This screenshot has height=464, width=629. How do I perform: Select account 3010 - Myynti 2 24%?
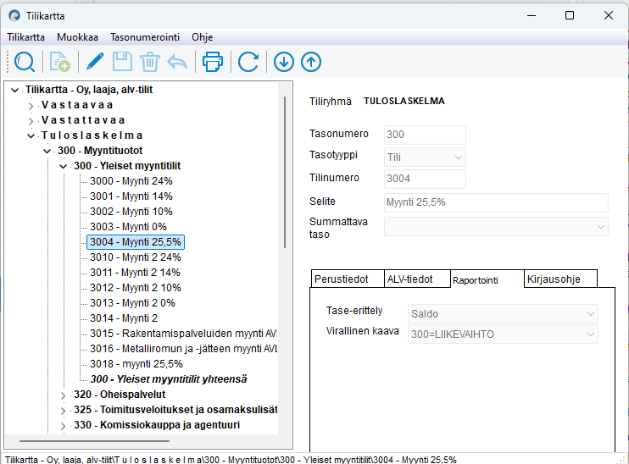pyautogui.click(x=136, y=257)
